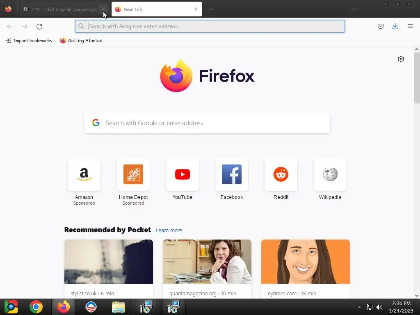Open the first installer computer taskbar icon

click(x=146, y=307)
